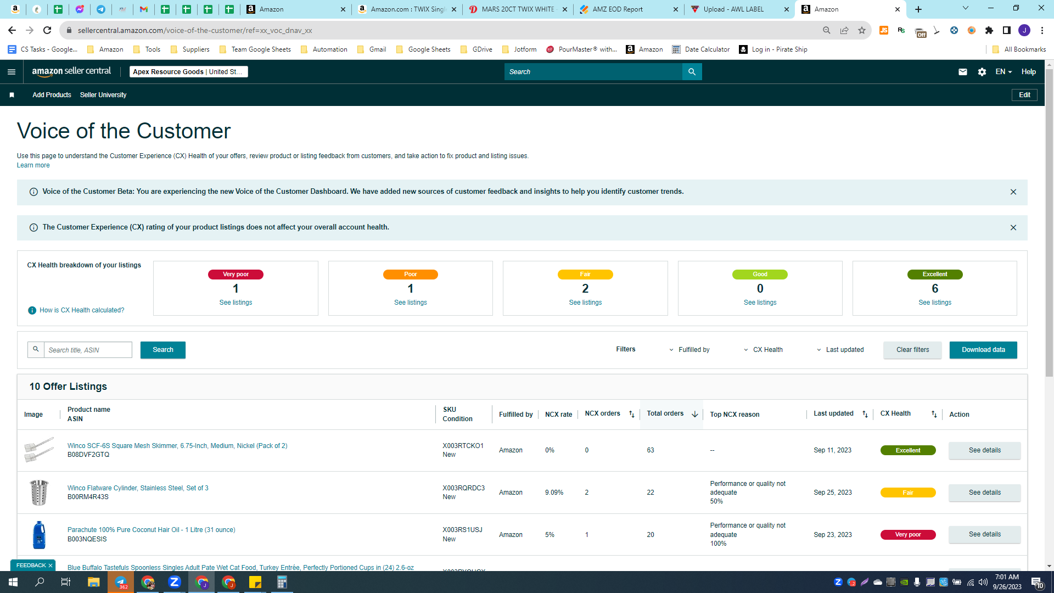Click the info icon beside CX Health calculated
The width and height of the screenshot is (1054, 593).
32,311
